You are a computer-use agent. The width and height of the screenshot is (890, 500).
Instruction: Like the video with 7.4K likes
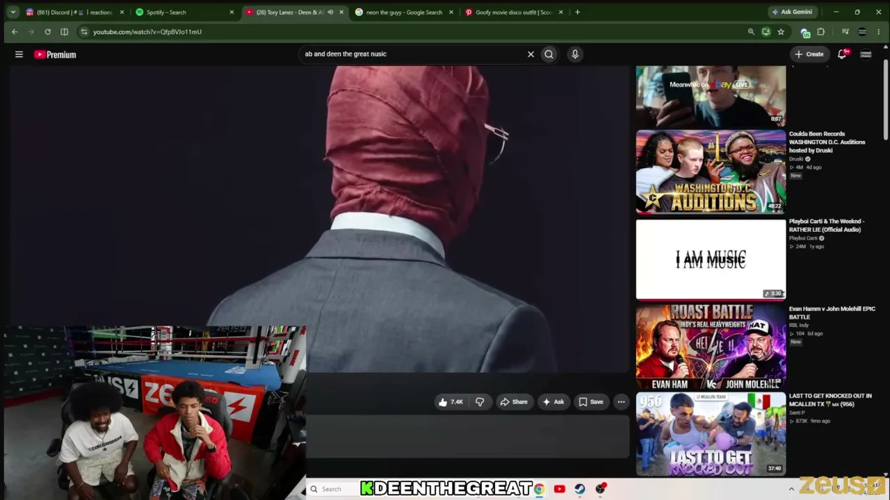coord(451,402)
